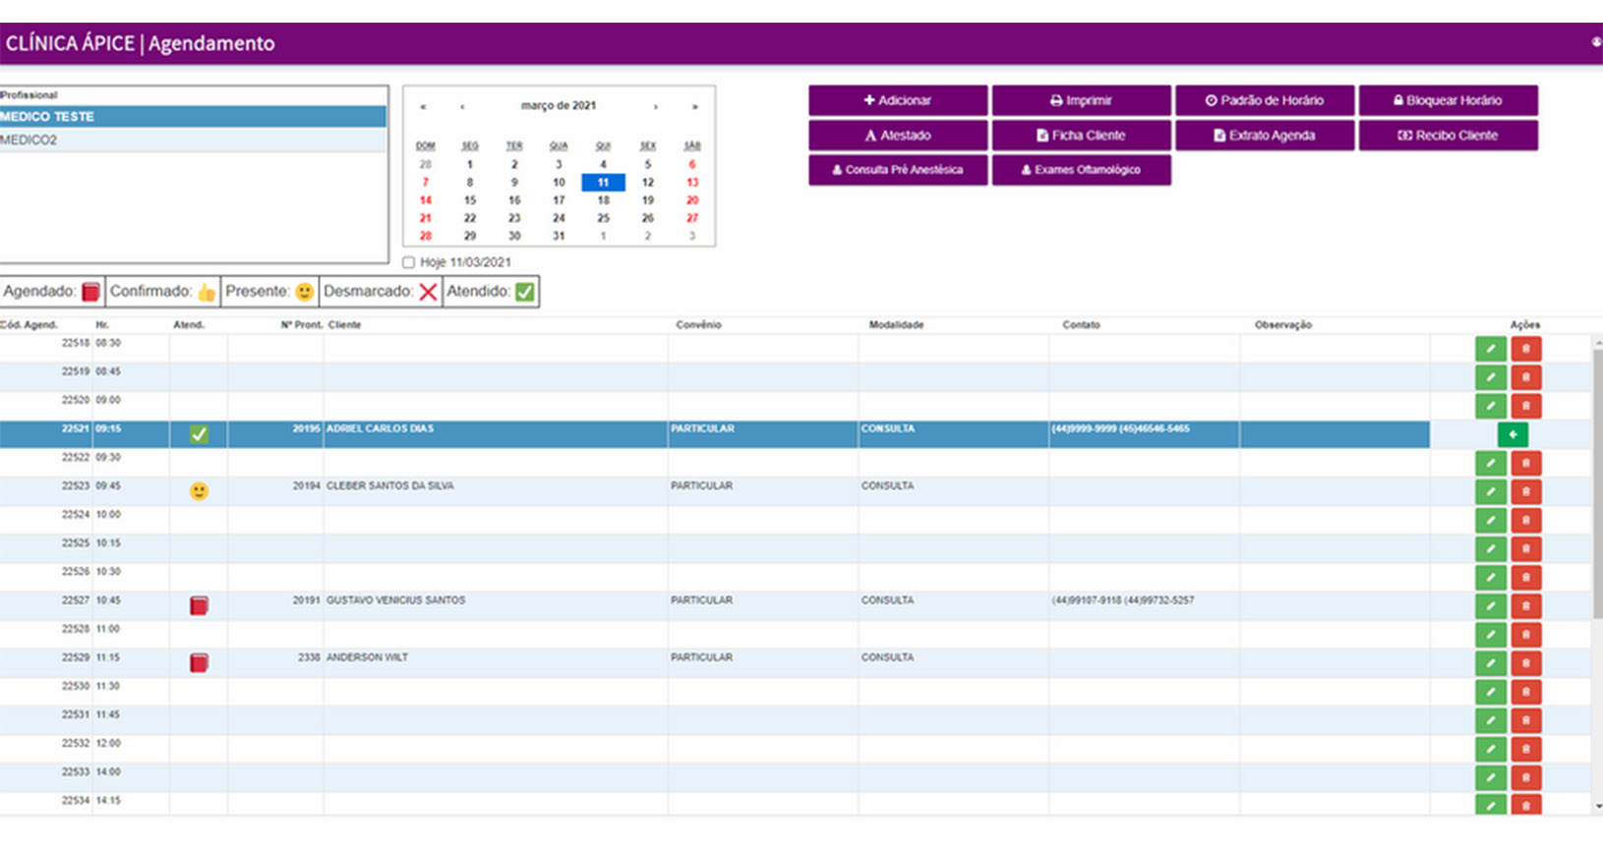Go to next month in calendar

pos(655,106)
